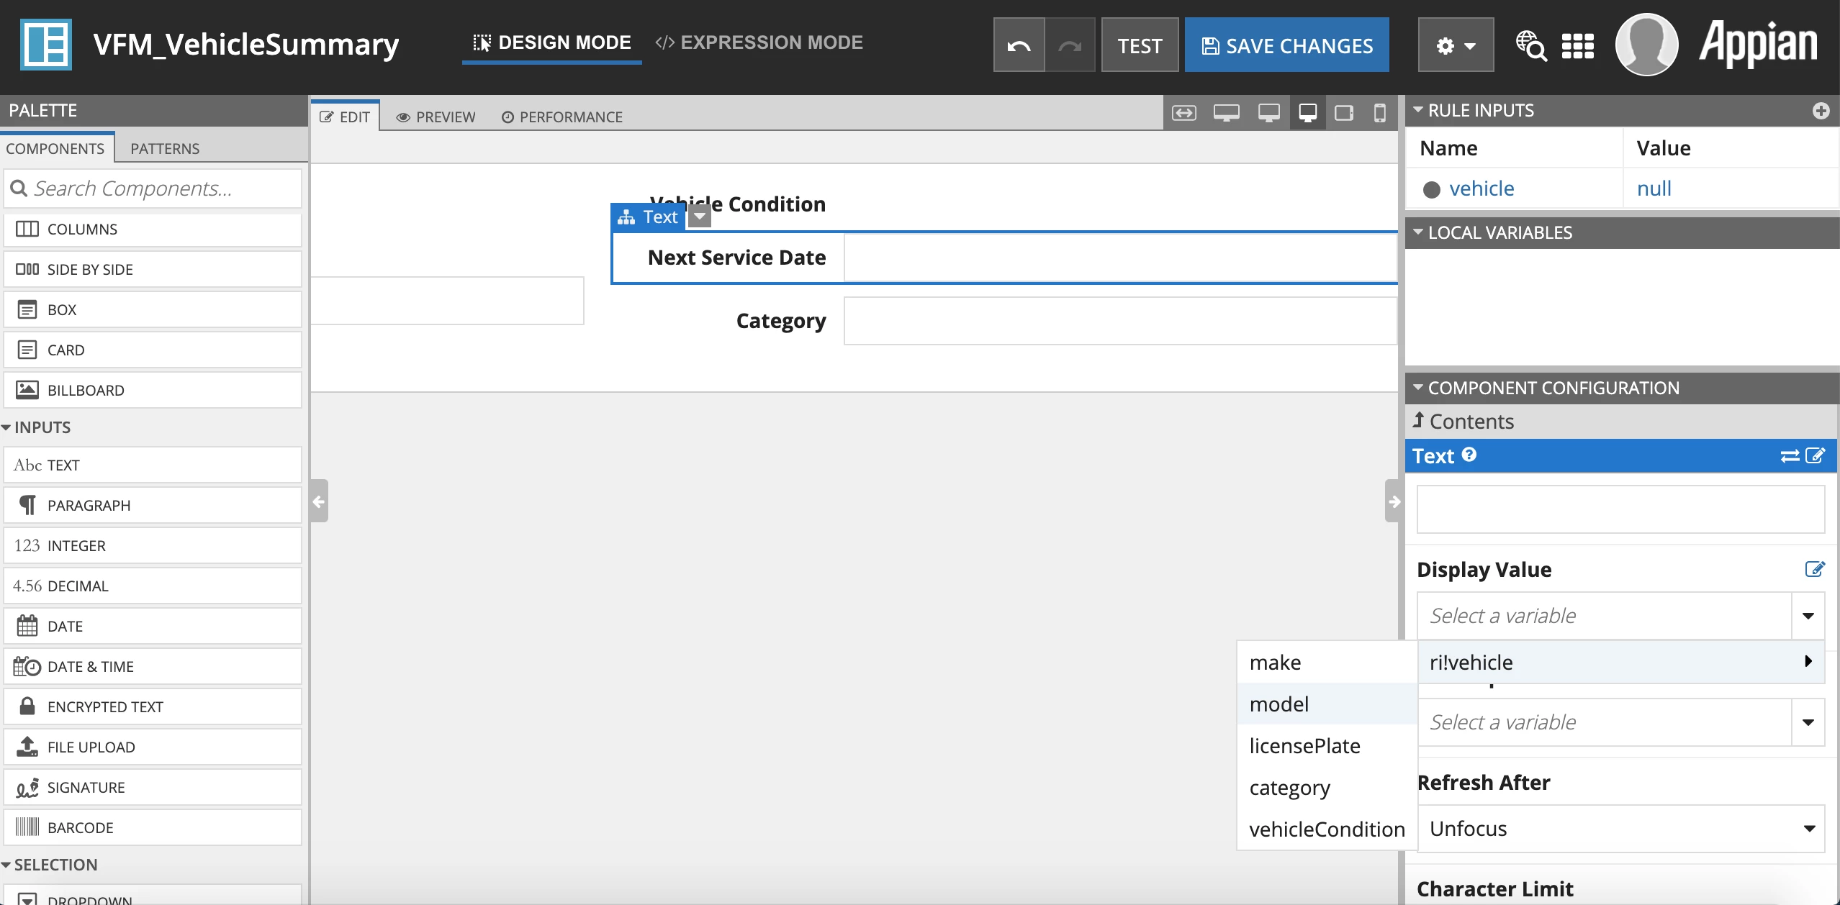Switch to Design Mode
Screen dimensions: 1840x905
[552, 43]
